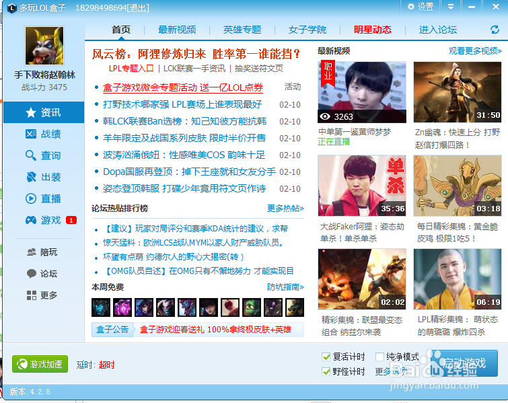Toggle the 野怪计时 checkbox

[x=326, y=371]
